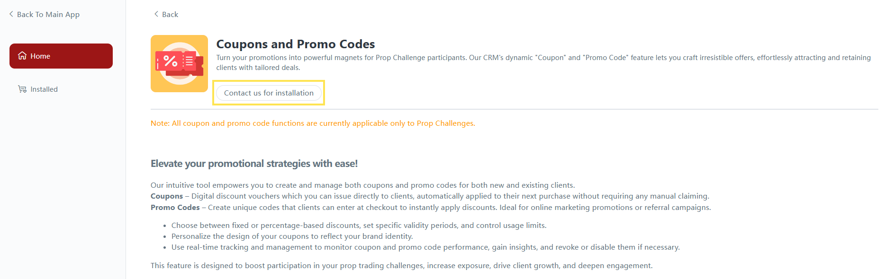Click the orange Prop Challenges note text
The image size is (885, 279).
pos(313,123)
